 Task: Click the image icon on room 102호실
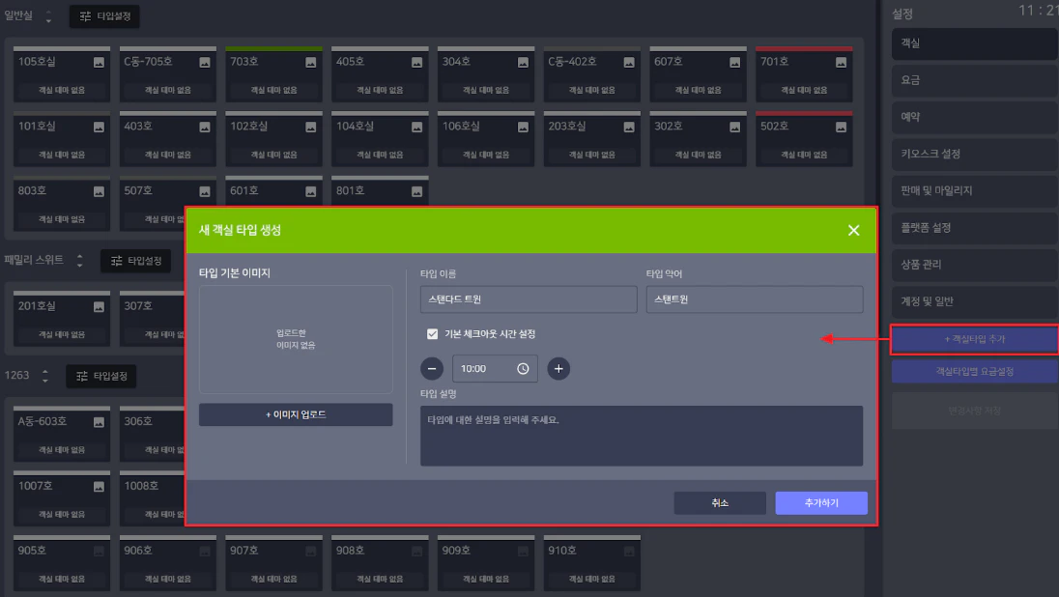[x=311, y=127]
